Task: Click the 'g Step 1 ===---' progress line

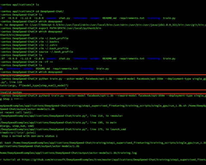Action: [x=12, y=99]
